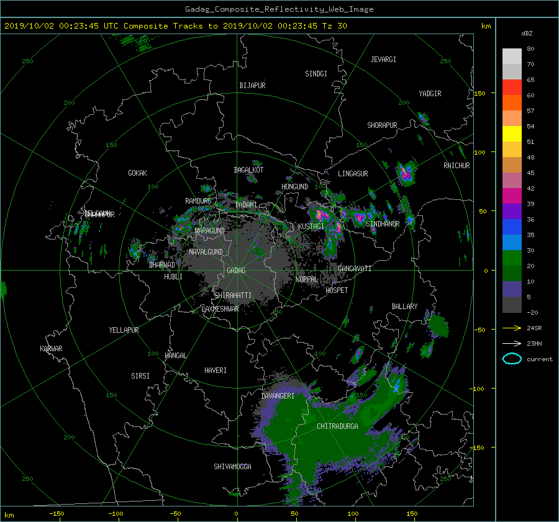
Task: Click the magenta 39 dBZ legend swatch
Action: (512, 196)
